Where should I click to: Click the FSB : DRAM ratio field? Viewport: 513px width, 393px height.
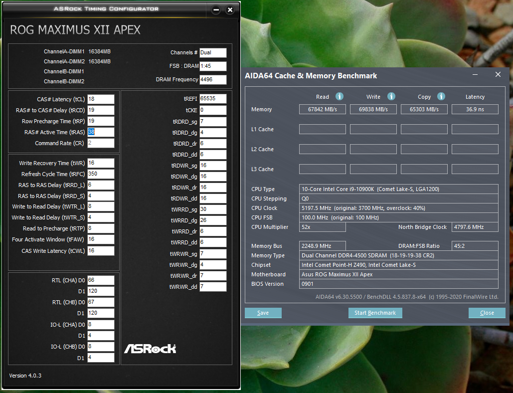click(213, 66)
